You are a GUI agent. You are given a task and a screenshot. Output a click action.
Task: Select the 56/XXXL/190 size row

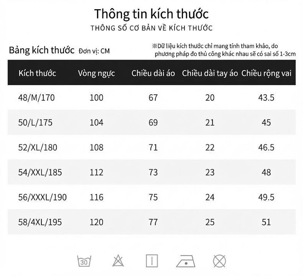click(152, 197)
